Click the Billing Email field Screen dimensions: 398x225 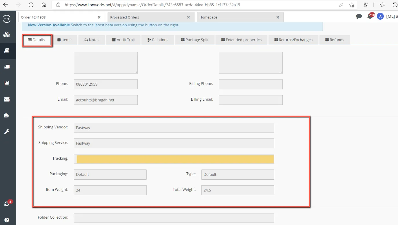click(x=251, y=100)
